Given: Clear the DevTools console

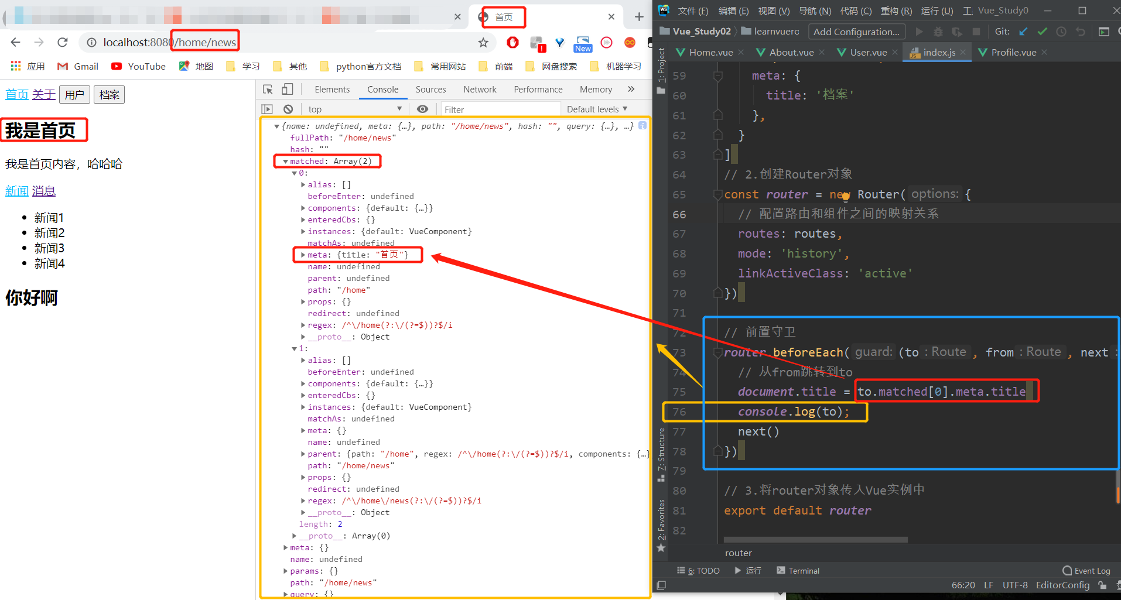Looking at the screenshot, I should [x=288, y=109].
